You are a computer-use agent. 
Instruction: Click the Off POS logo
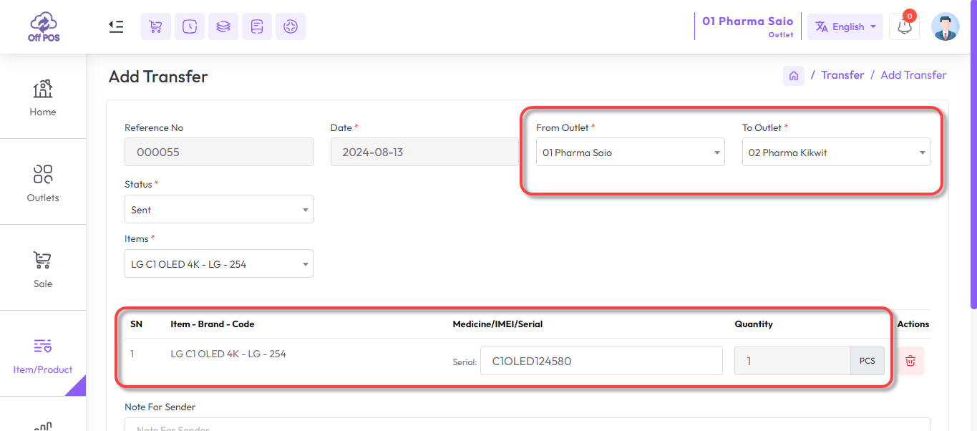tap(44, 26)
